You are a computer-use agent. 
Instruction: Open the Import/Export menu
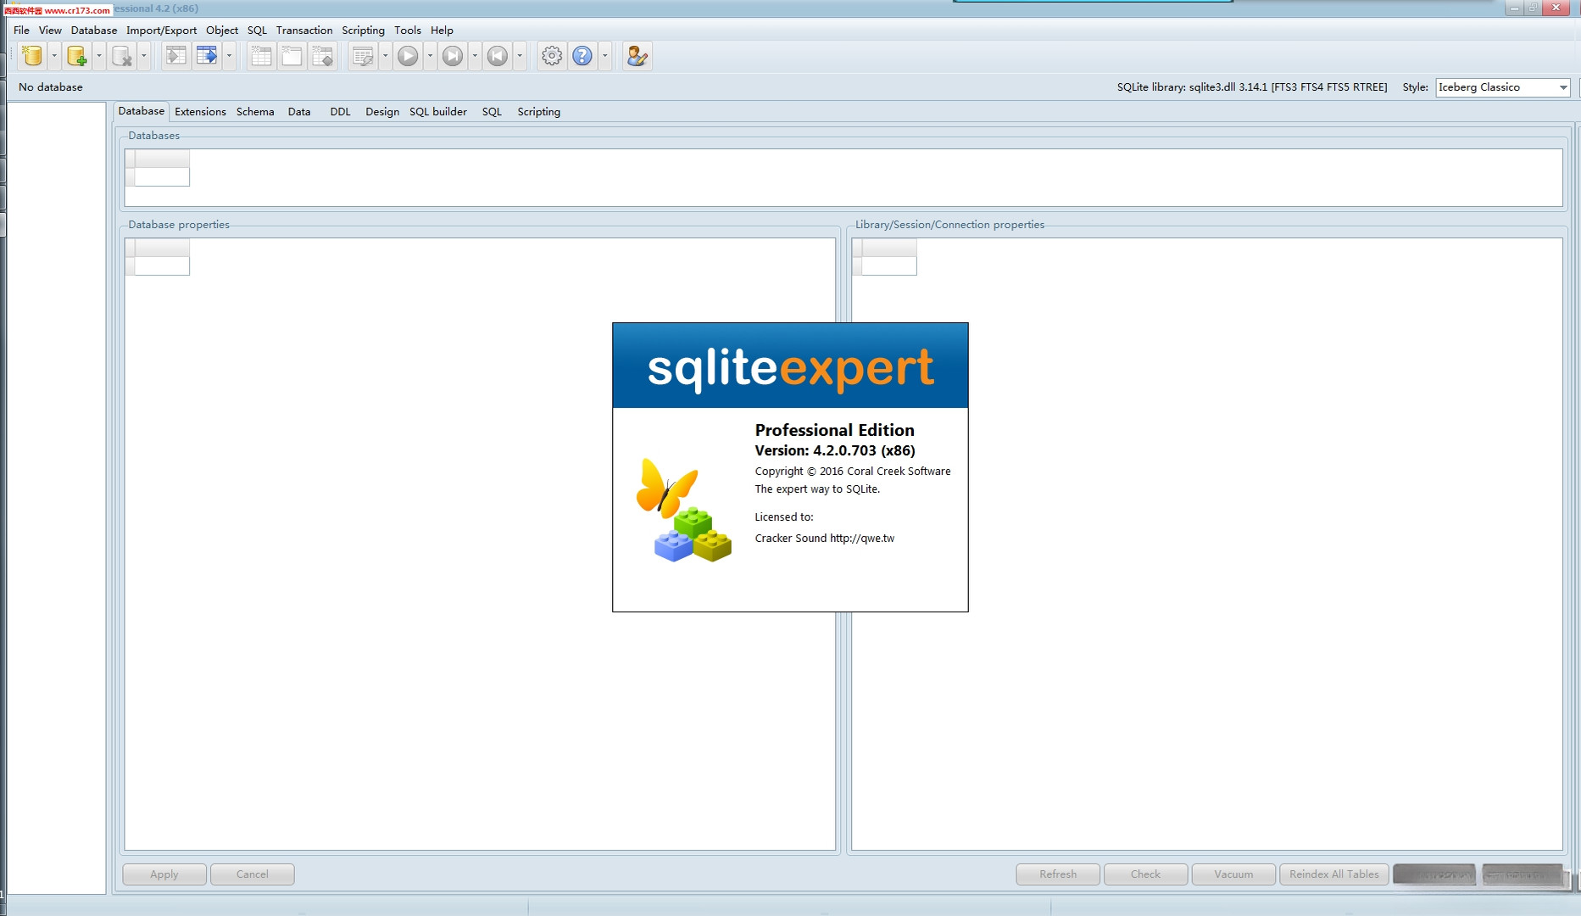click(x=161, y=30)
